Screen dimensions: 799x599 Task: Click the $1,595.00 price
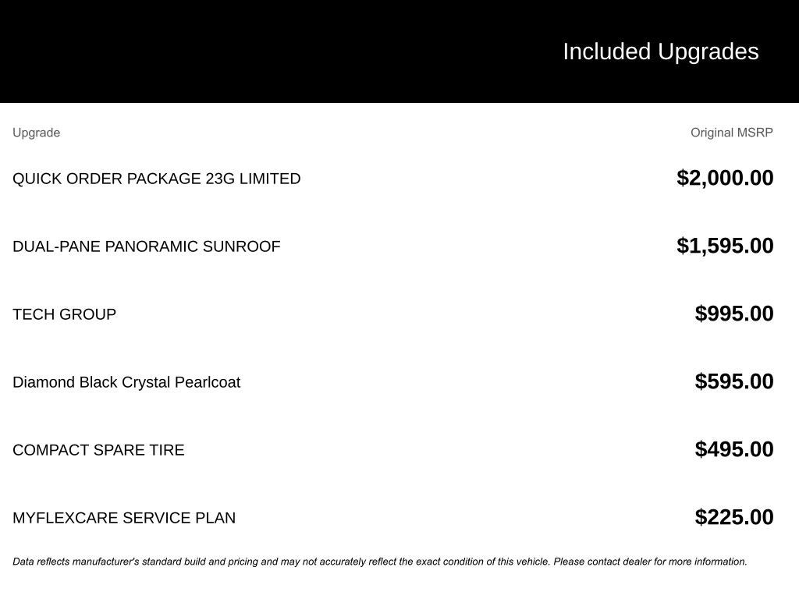pos(725,246)
